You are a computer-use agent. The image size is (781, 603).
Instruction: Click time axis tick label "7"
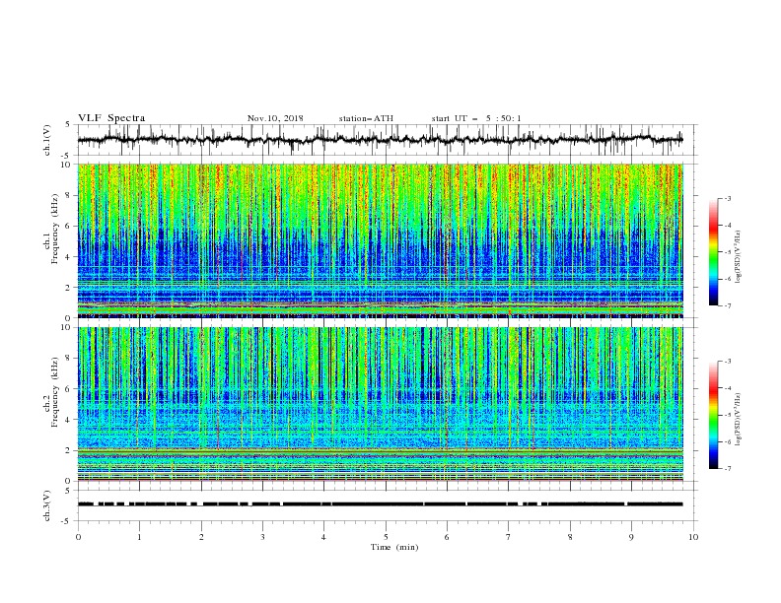point(509,537)
